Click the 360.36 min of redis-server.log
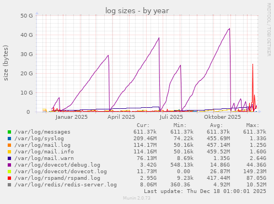This screenshot has width=274, height=204. click(x=180, y=185)
